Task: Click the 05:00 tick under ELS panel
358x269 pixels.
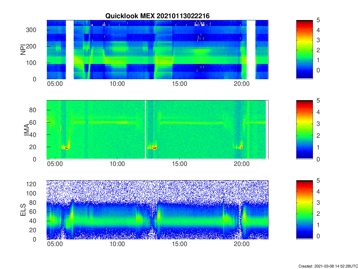Action: 55,244
